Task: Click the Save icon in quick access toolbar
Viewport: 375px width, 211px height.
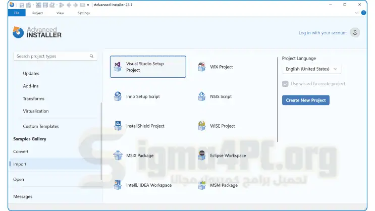Action: pyautogui.click(x=22, y=5)
